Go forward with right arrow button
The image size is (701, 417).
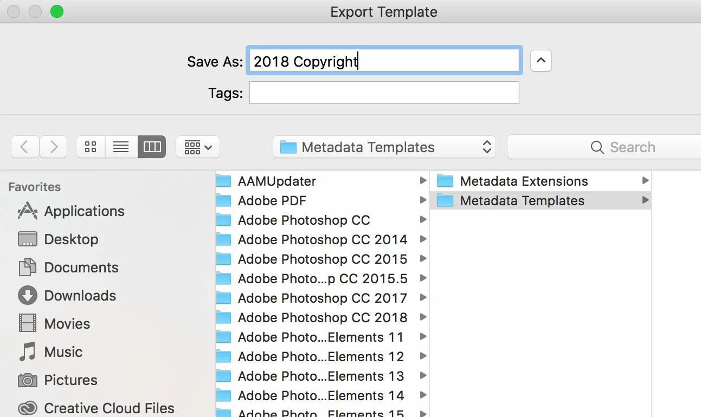(x=53, y=147)
